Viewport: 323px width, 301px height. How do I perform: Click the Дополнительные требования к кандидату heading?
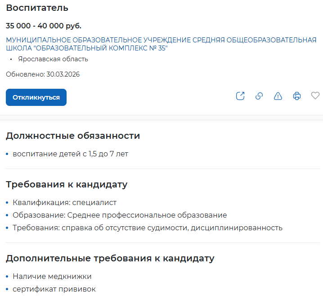[110, 258]
